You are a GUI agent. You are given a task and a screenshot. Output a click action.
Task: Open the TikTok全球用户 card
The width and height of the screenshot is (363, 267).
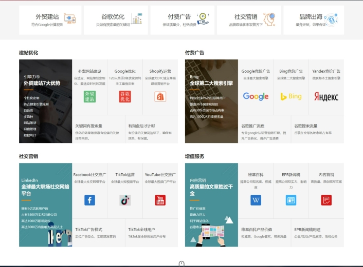coord(152,233)
